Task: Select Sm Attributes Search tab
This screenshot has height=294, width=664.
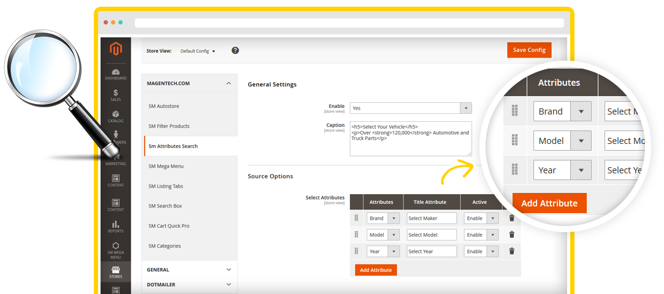Action: pyautogui.click(x=191, y=146)
